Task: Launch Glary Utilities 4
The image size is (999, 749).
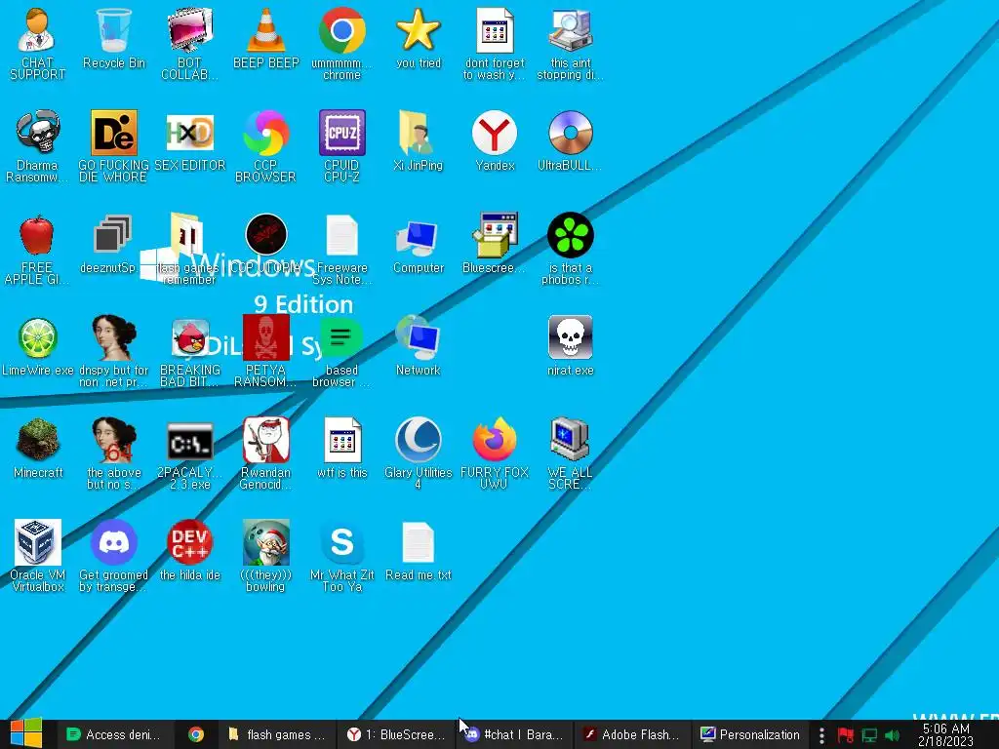Action: [x=418, y=453]
